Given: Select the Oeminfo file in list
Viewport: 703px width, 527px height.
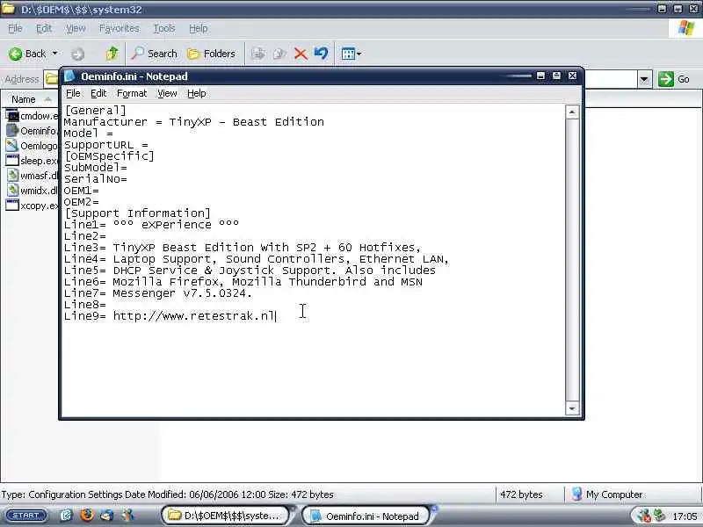Looking at the screenshot, I should [32, 131].
